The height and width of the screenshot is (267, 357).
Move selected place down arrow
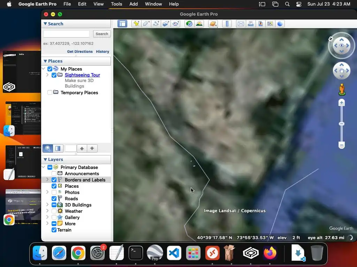pos(92,148)
